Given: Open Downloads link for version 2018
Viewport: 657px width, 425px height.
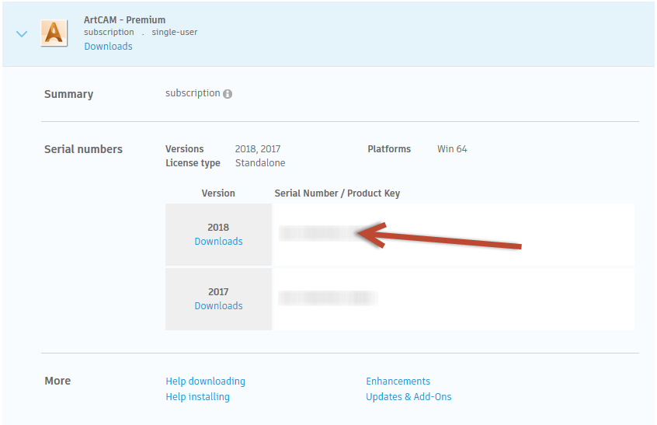Looking at the screenshot, I should [x=218, y=242].
